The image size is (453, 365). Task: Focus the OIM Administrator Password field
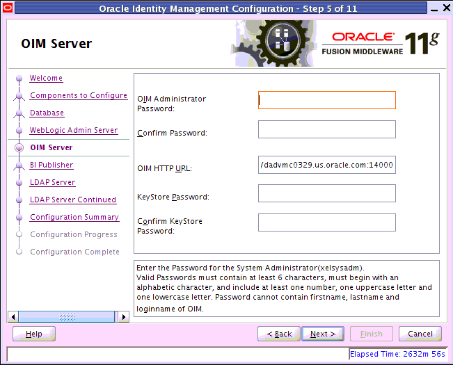[x=327, y=100]
